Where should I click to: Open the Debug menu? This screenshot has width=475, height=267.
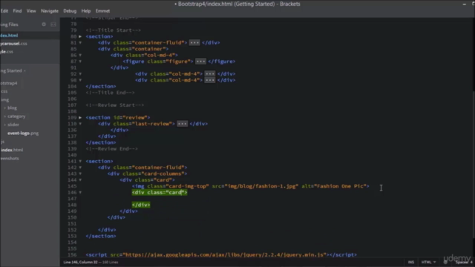click(x=70, y=11)
